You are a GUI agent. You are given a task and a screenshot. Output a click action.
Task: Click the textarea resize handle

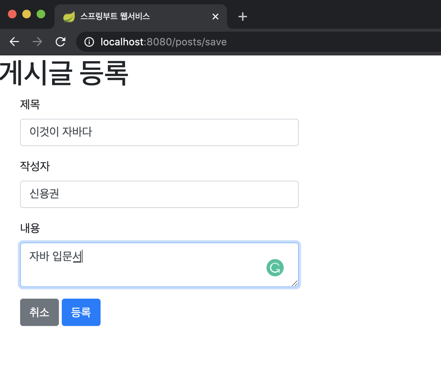(x=295, y=284)
